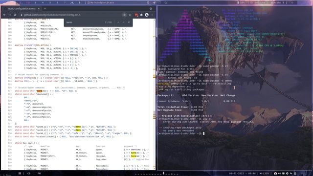The width and height of the screenshot is (313, 176).
Task: Switch to workspace 1 in top bar
Action: tap(21, 2)
